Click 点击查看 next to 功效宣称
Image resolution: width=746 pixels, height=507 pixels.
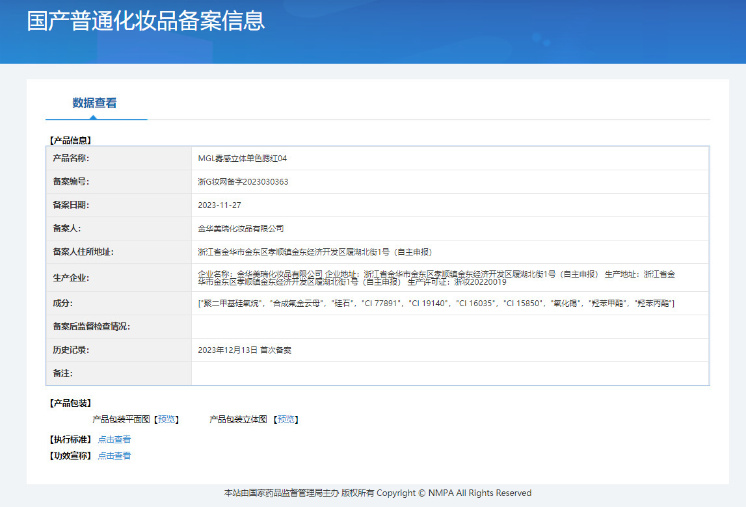coord(114,456)
